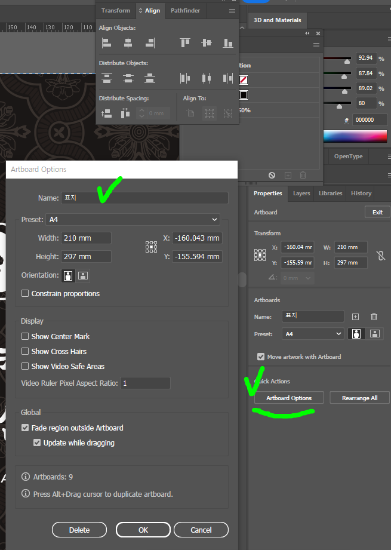Viewport: 391px width, 550px height.
Task: Click the slider handle beside 92.94
Action: click(347, 62)
